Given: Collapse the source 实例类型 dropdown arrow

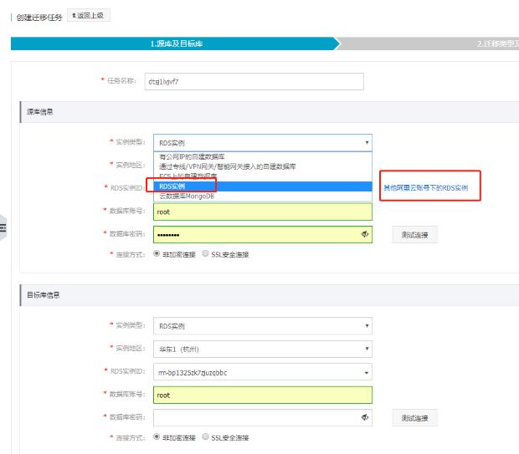Looking at the screenshot, I should click(x=366, y=143).
